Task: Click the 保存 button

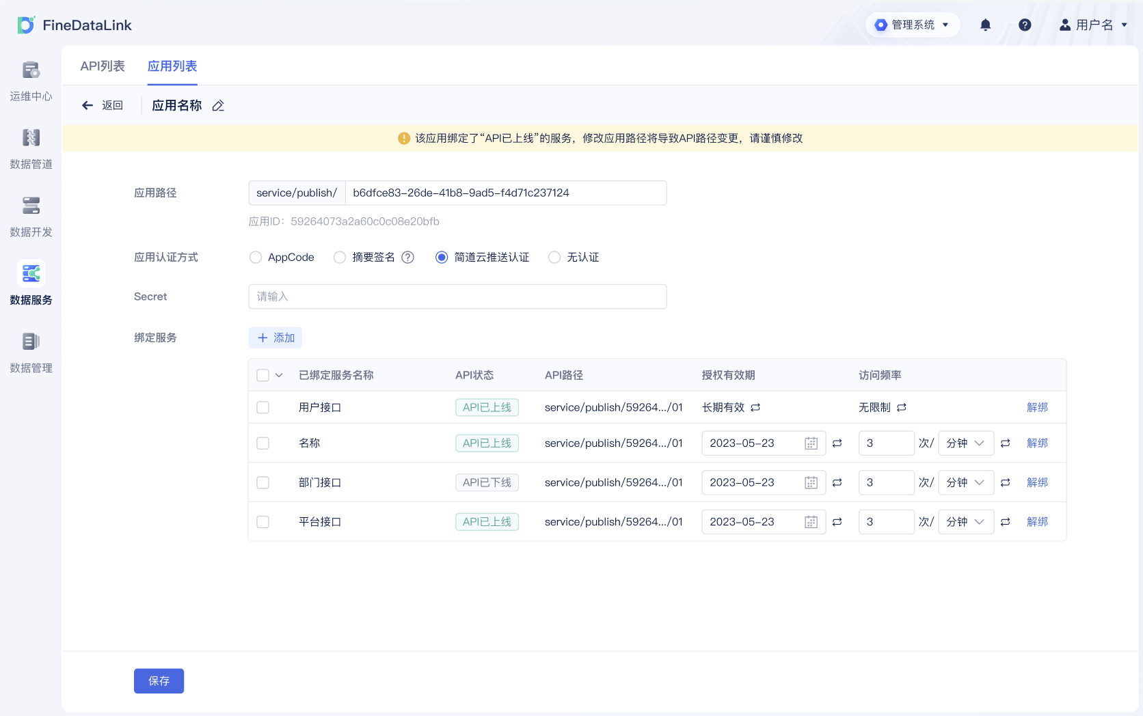Action: (x=159, y=681)
